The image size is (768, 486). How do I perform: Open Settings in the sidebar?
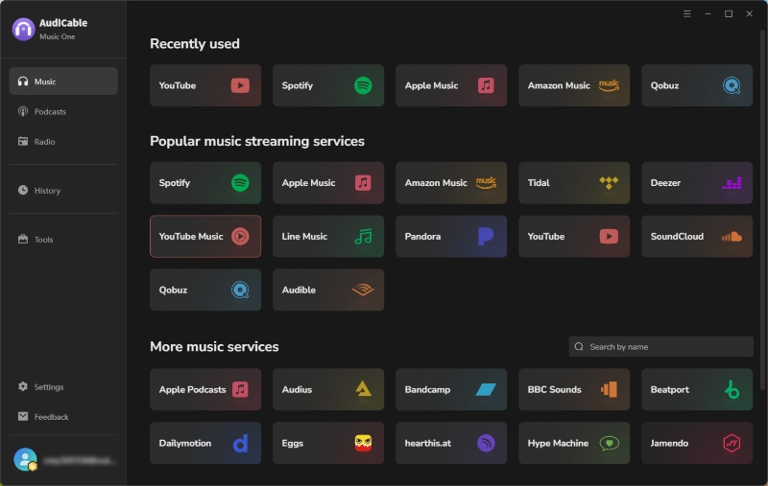click(63, 386)
